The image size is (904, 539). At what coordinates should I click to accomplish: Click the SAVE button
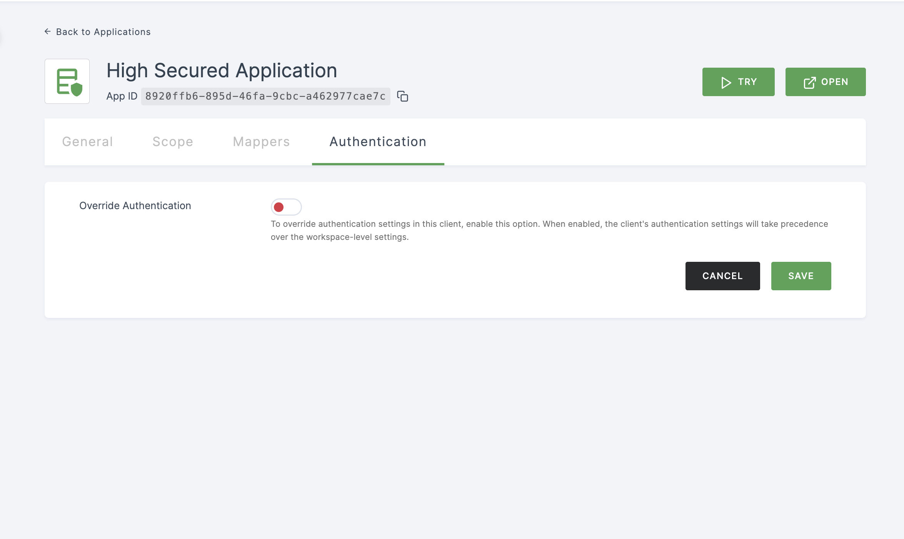[x=801, y=276]
